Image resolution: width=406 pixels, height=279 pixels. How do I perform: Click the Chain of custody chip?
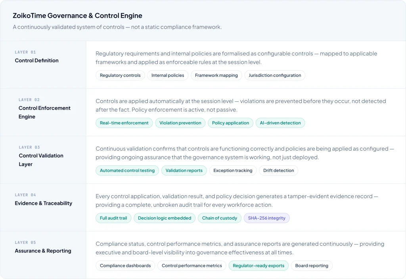pos(220,218)
